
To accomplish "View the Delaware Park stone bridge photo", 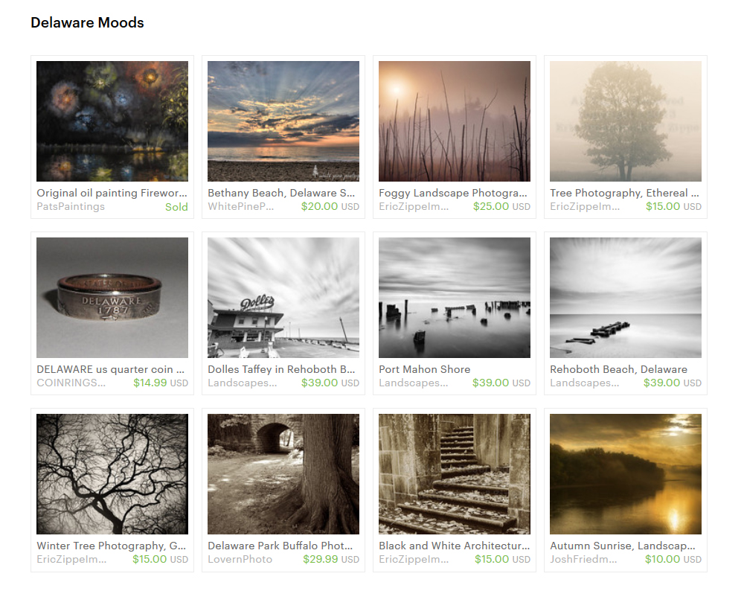I will click(x=283, y=474).
